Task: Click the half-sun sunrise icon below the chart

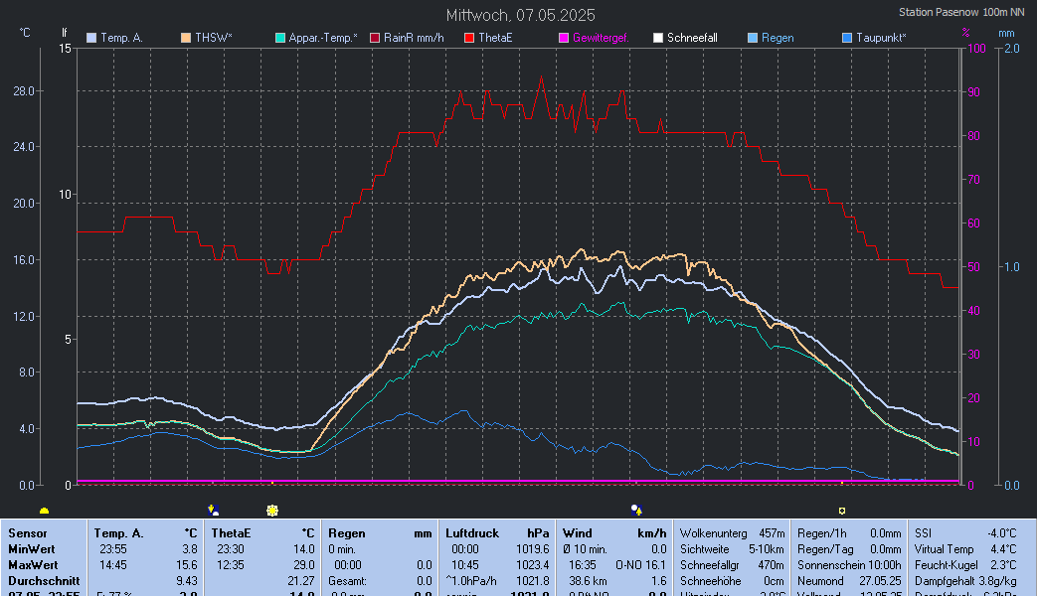Action: click(45, 511)
